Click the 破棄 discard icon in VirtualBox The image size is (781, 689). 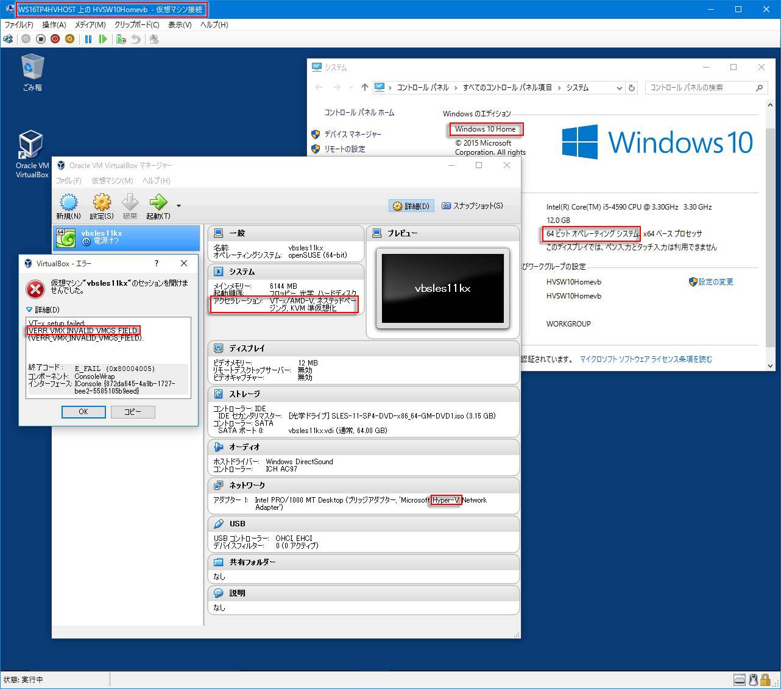tap(130, 207)
